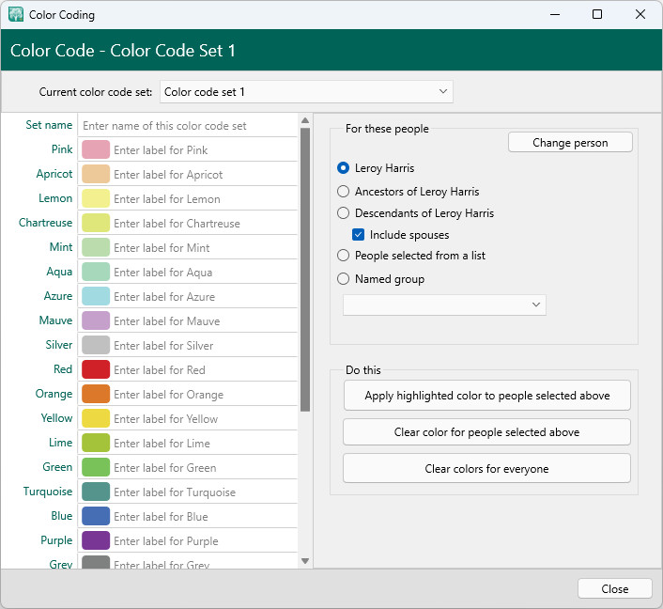Pick the Apricot color swatch
Viewport: 663px width, 609px height.
96,175
